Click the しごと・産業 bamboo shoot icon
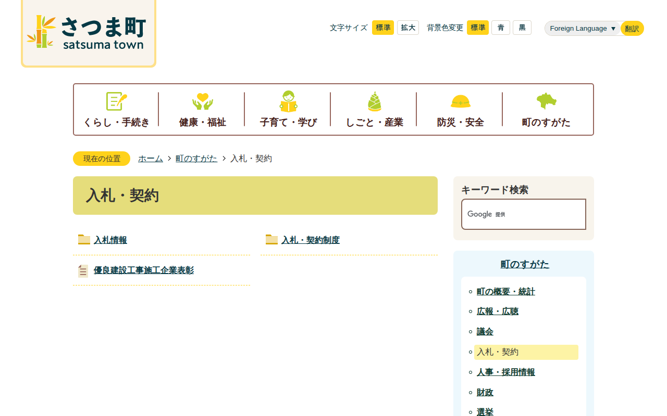667x416 pixels. pyautogui.click(x=374, y=101)
